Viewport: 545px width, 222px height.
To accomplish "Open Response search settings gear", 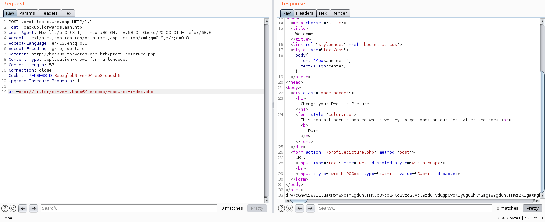I will pyautogui.click(x=289, y=208).
